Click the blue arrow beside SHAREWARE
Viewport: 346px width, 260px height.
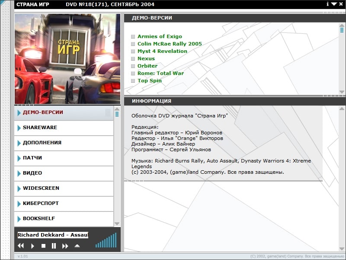[19, 128]
